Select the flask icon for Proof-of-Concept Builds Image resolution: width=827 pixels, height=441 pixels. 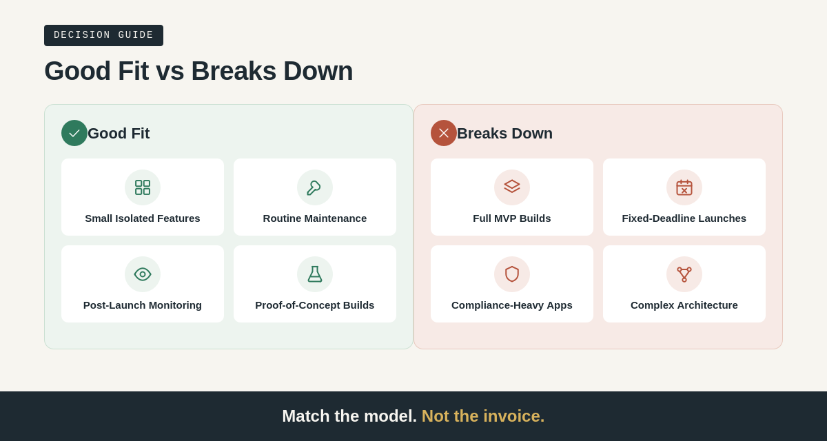[x=315, y=274]
